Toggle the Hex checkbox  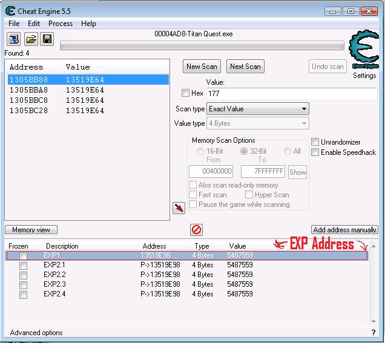185,93
